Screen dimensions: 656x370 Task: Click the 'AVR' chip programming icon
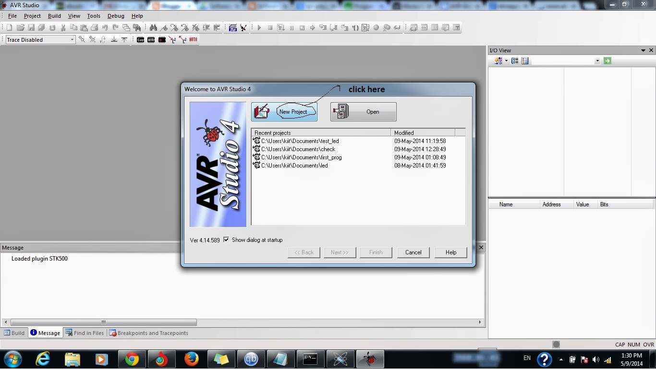[151, 40]
